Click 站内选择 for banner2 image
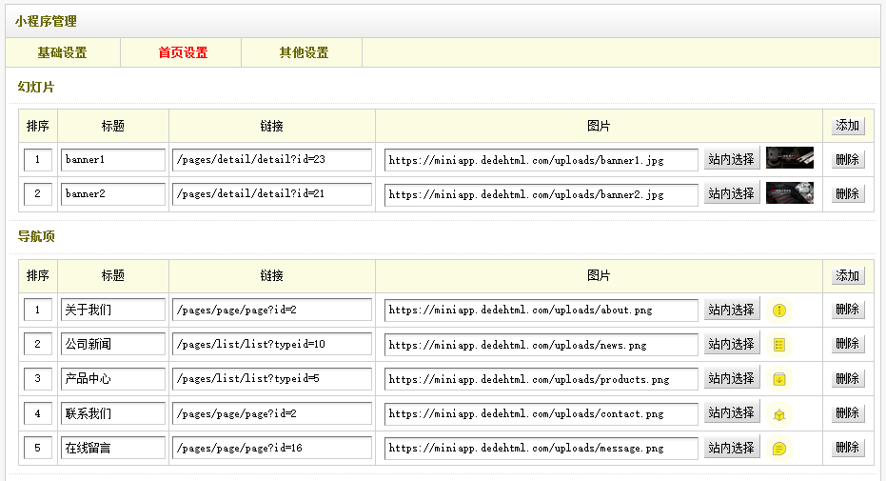The image size is (886, 481). tap(732, 193)
